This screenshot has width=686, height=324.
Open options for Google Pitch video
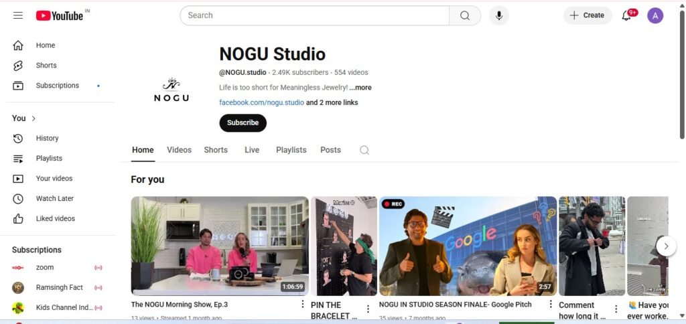pos(551,304)
